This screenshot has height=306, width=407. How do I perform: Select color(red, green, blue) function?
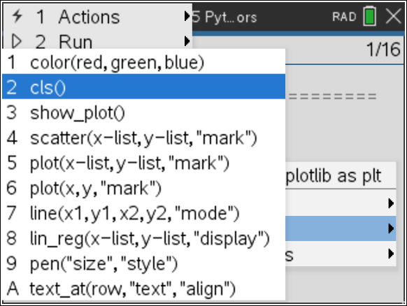coord(143,62)
